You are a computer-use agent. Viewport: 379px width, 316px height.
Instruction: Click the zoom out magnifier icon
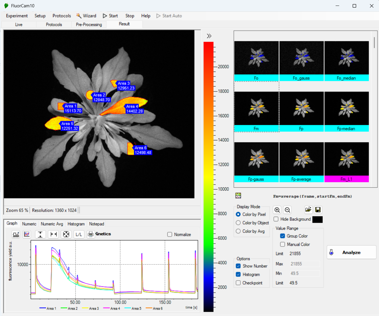pyautogui.click(x=287, y=210)
